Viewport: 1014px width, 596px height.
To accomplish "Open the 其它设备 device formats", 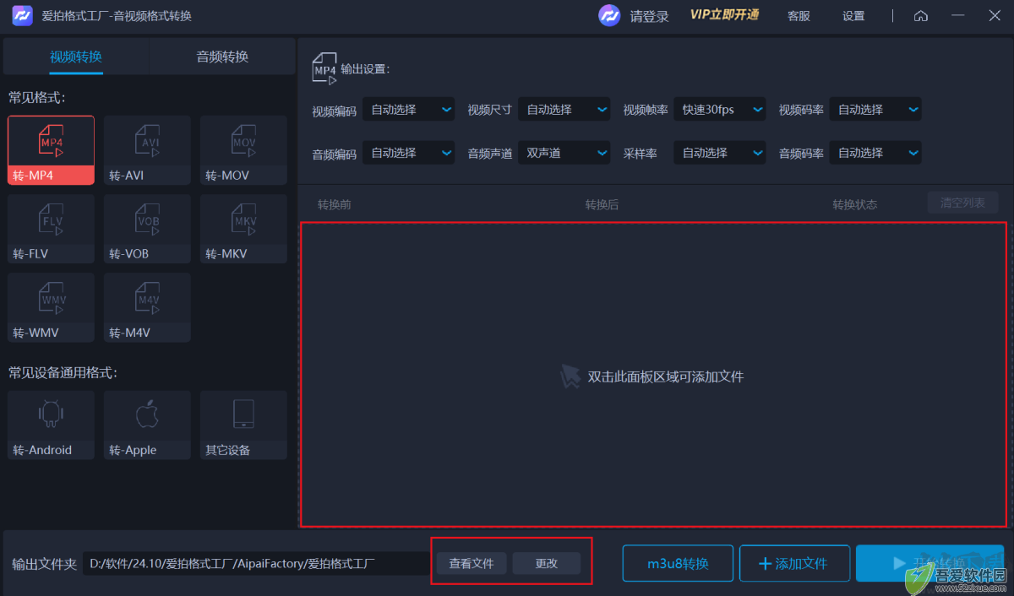I will tap(243, 425).
